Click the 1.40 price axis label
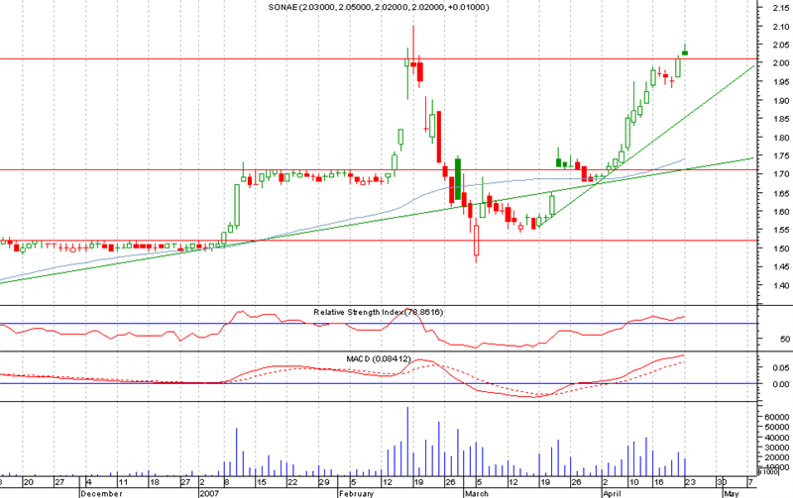793x498 pixels. click(x=781, y=285)
